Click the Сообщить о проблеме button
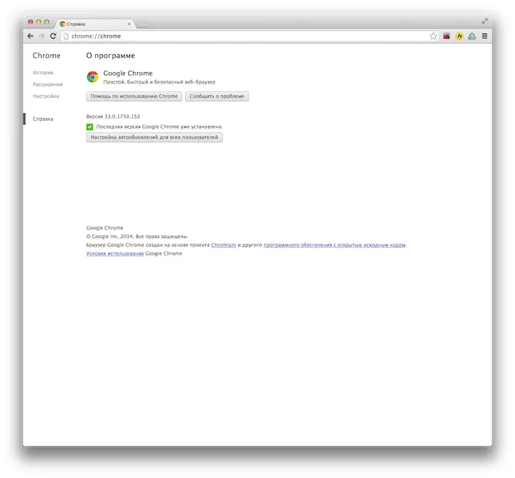Viewport: 515px width, 478px height. tap(217, 96)
